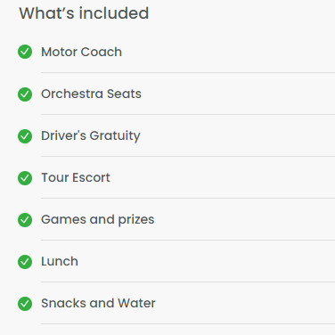This screenshot has width=335, height=335.
Task: Select the check icon next to Games and prizes
Action: coord(25,220)
